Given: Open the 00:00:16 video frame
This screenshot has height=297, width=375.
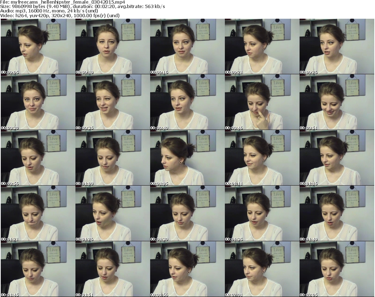Looking at the screenshot, I should [187, 47].
